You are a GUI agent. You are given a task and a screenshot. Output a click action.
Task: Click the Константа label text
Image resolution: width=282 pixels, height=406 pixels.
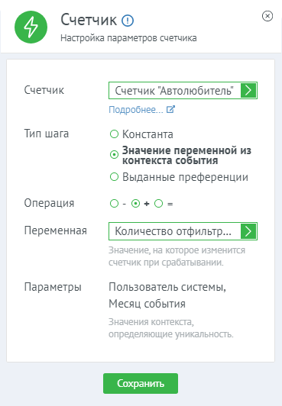147,134
